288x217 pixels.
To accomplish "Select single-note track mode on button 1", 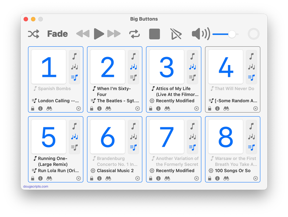I will 74,56.
